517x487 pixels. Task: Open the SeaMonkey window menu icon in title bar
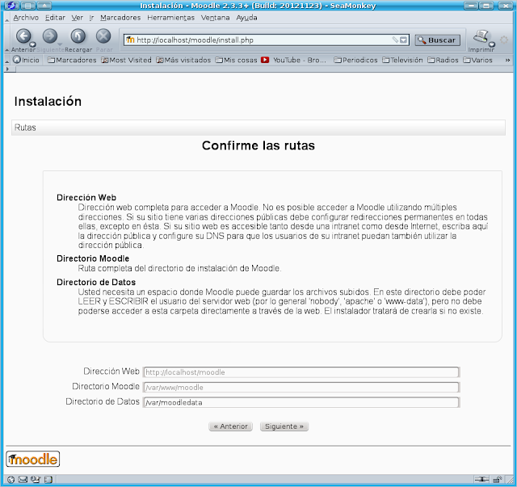[11, 6]
